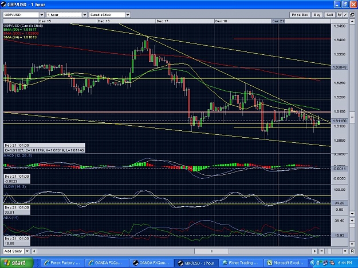358x268 pixels.
Task: Click the 1.63043 price level marker
Action: tap(340, 67)
